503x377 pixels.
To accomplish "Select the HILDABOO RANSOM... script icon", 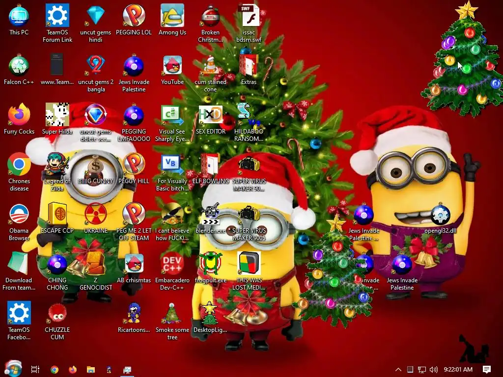I will [x=249, y=115].
